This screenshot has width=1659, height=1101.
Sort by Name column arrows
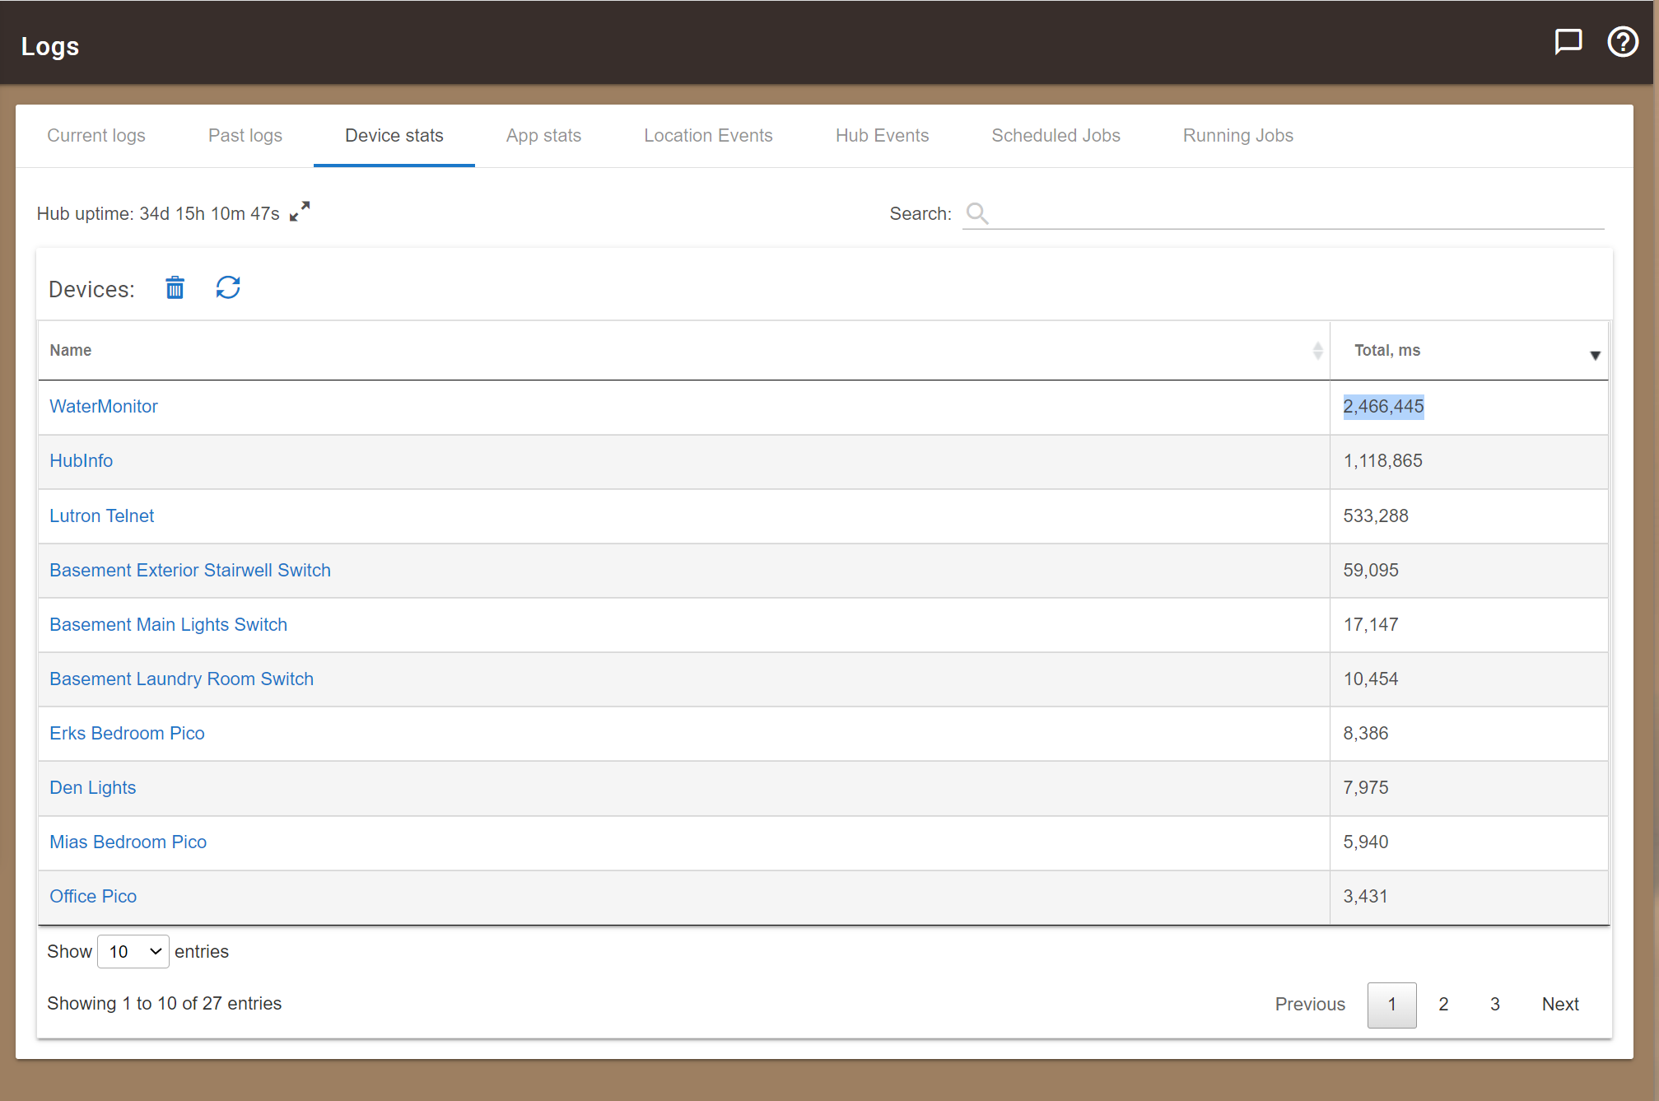pos(1317,351)
